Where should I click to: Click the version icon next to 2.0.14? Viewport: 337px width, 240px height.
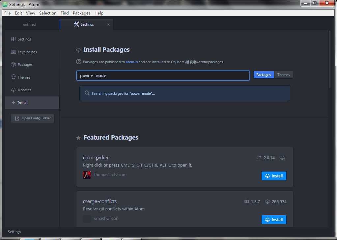259,158
